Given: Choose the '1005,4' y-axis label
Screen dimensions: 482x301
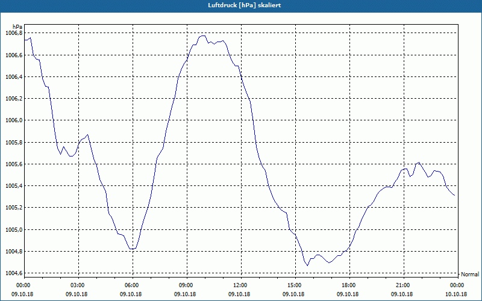Looking at the screenshot, I should pos(14,186).
